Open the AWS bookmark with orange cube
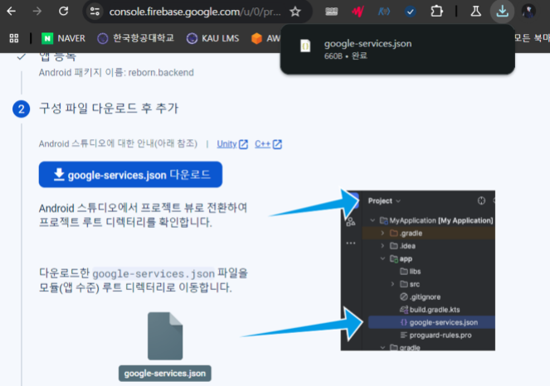 click(x=265, y=38)
